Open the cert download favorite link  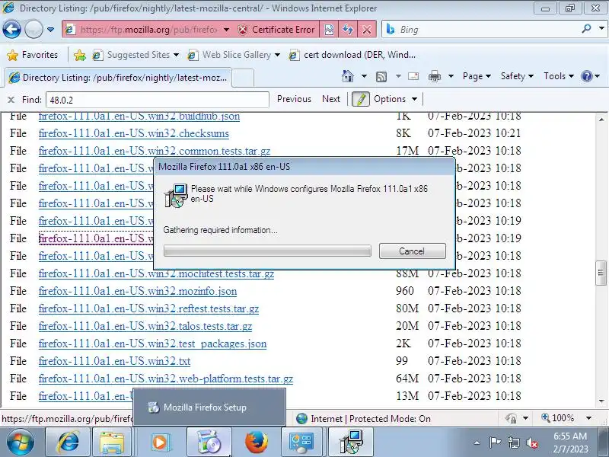[352, 55]
